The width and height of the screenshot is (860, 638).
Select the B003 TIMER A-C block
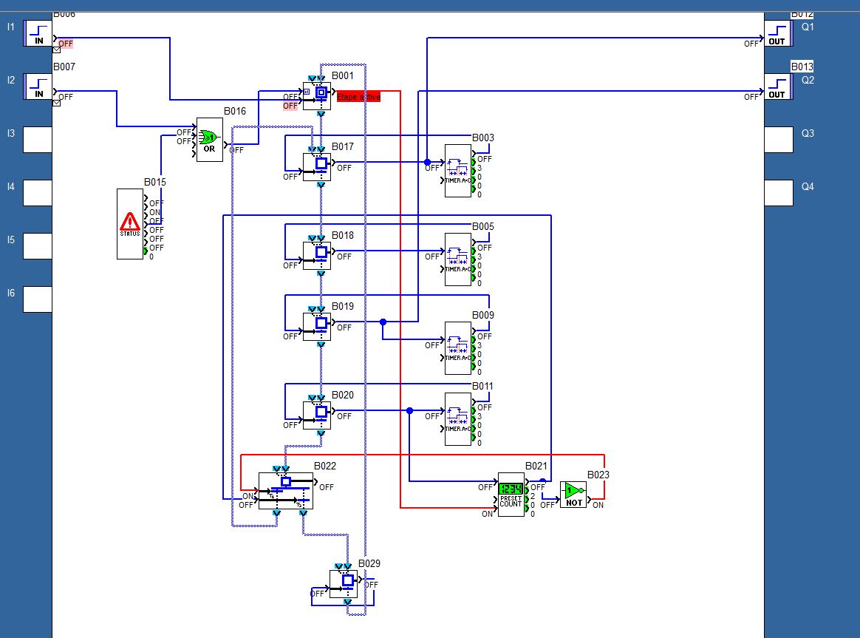tap(458, 170)
